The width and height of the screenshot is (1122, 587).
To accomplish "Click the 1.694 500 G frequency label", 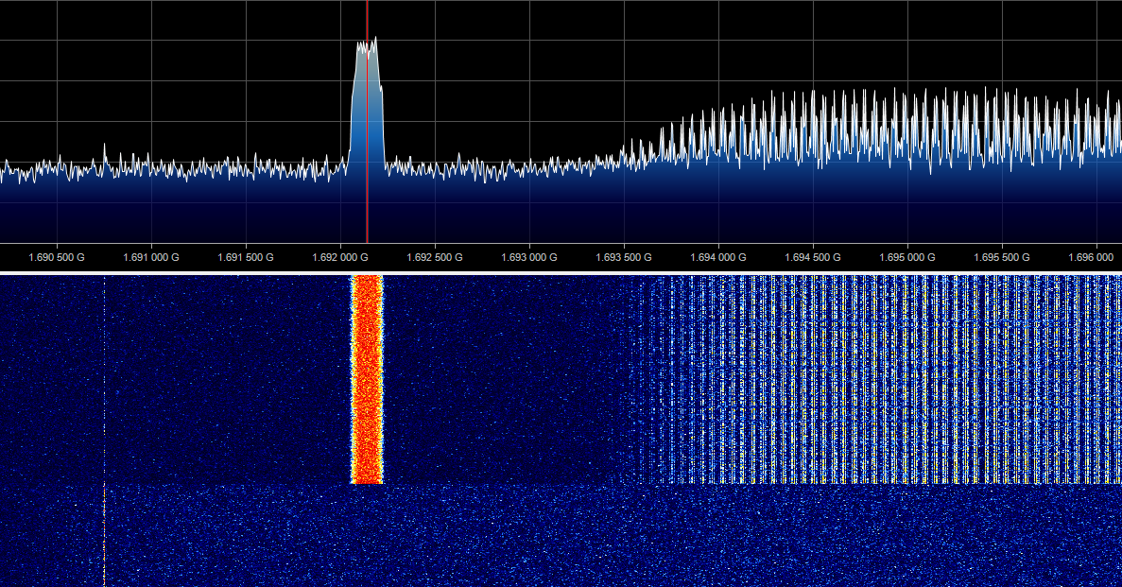I will pyautogui.click(x=812, y=257).
